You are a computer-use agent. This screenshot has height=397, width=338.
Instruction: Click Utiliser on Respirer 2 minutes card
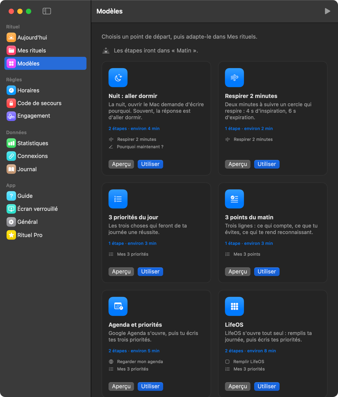pos(267,164)
